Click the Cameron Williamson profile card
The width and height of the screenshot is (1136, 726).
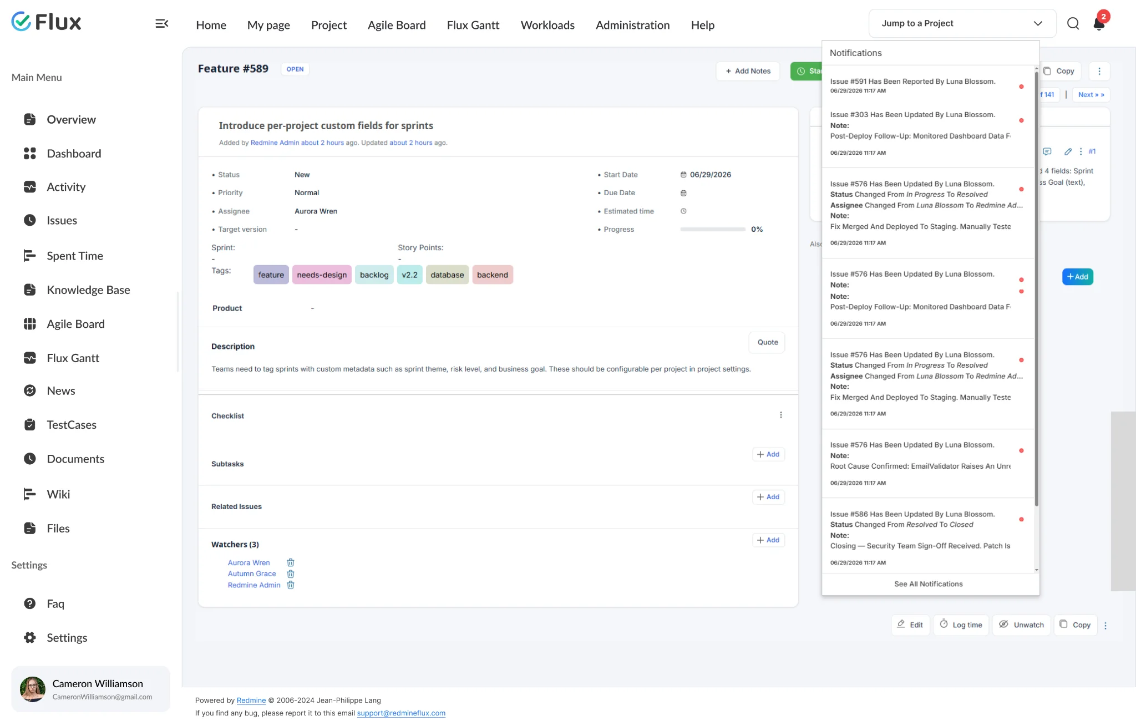pos(90,689)
